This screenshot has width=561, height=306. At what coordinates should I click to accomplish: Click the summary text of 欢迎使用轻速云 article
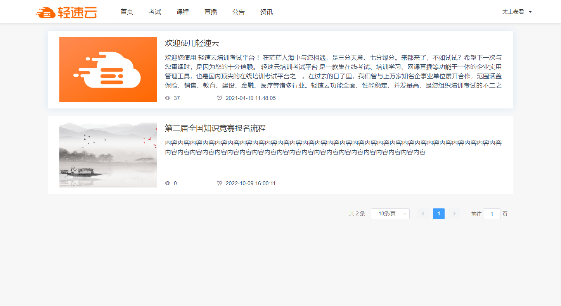coord(333,72)
